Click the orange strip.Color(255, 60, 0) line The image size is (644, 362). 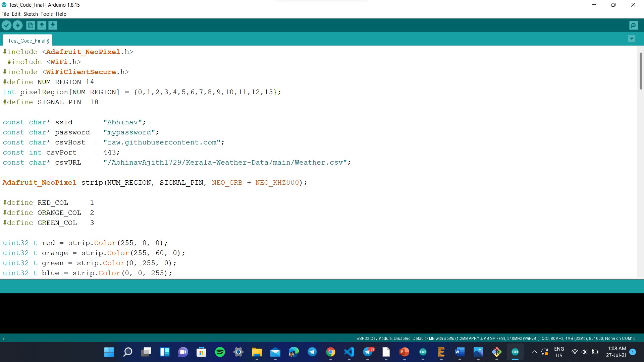pos(94,253)
